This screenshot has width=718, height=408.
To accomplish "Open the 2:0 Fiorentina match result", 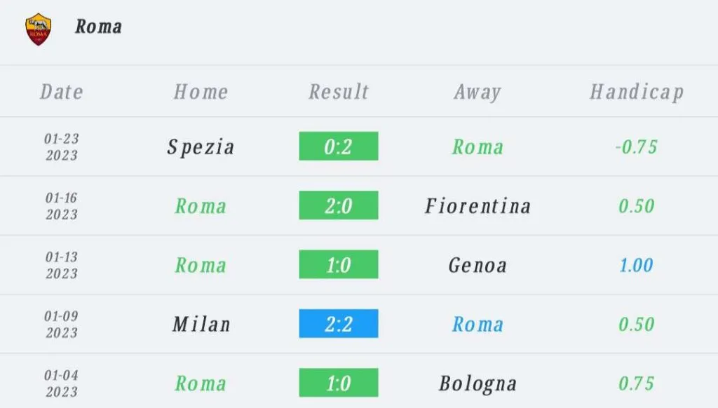I will tap(339, 205).
